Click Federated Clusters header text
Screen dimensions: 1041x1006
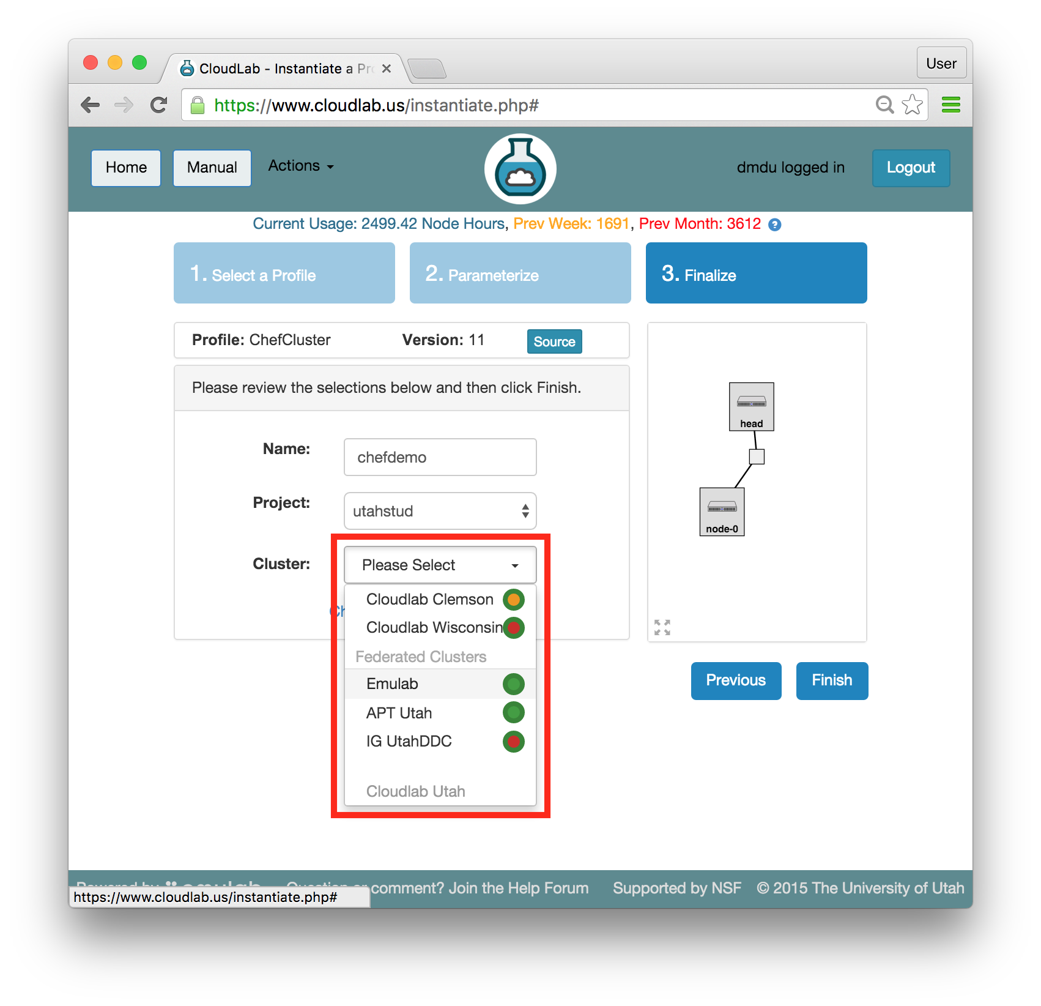421,657
